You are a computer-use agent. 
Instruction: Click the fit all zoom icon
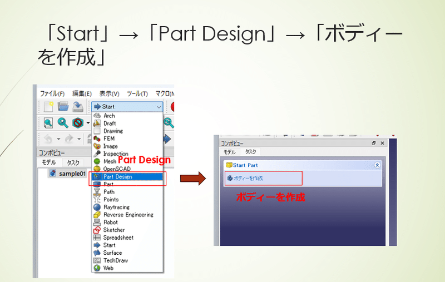point(48,123)
